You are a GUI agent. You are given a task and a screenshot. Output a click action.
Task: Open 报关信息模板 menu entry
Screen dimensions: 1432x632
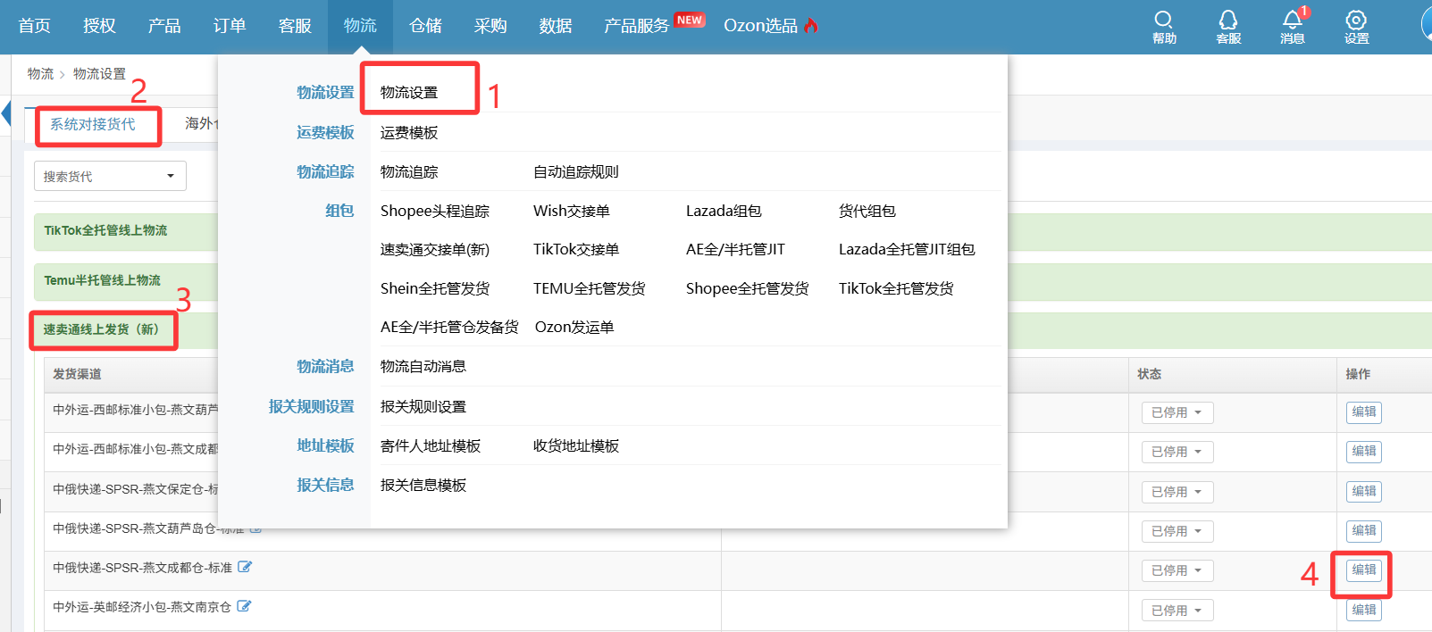423,486
